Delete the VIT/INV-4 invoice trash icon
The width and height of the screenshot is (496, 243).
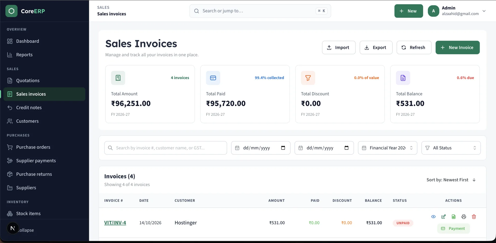474,217
